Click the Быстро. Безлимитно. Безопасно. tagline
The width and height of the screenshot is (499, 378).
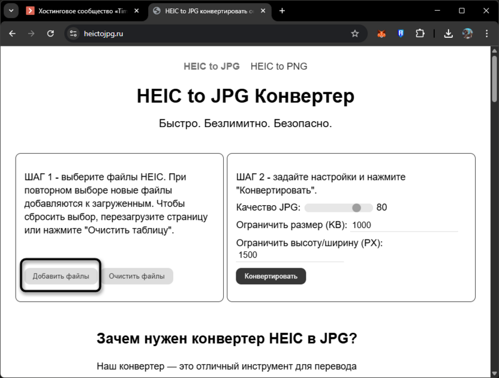(245, 123)
